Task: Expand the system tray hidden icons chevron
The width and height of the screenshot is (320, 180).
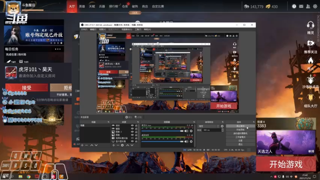Action: pyautogui.click(x=271, y=177)
